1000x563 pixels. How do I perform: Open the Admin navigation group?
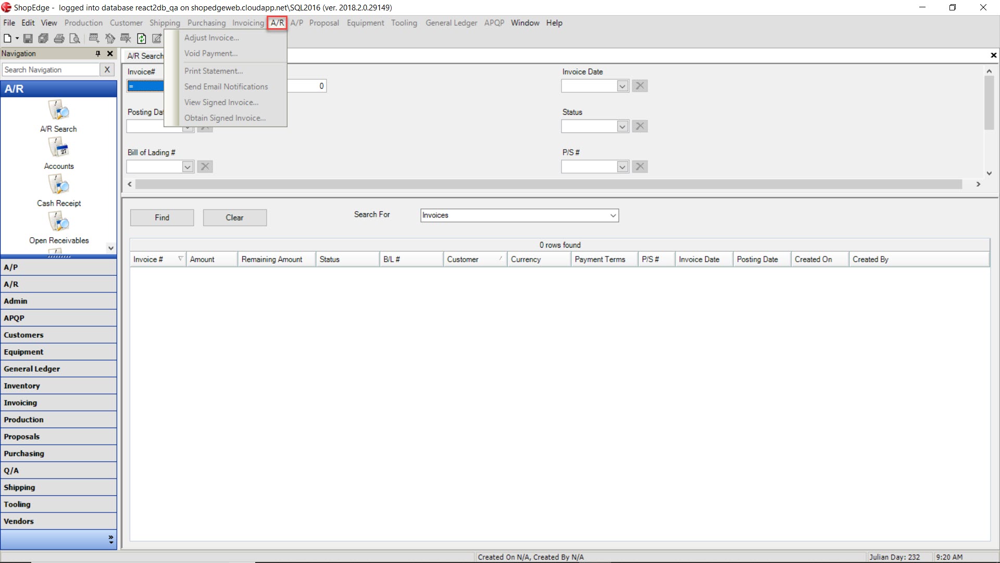point(58,301)
